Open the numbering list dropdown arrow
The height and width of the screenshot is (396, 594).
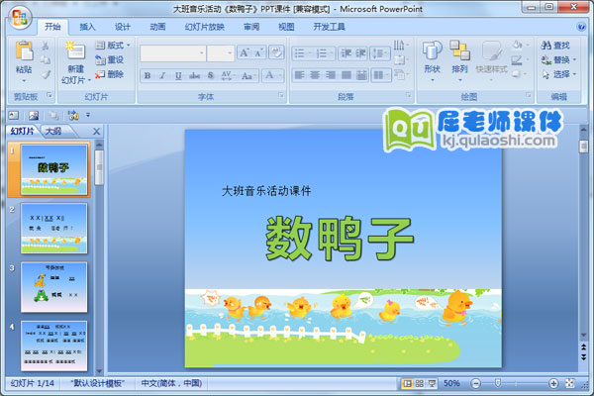332,53
